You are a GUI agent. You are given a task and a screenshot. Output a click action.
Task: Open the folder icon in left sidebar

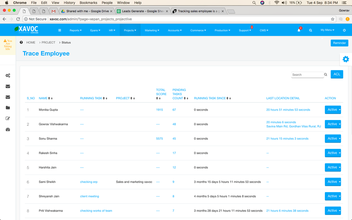click(8, 108)
